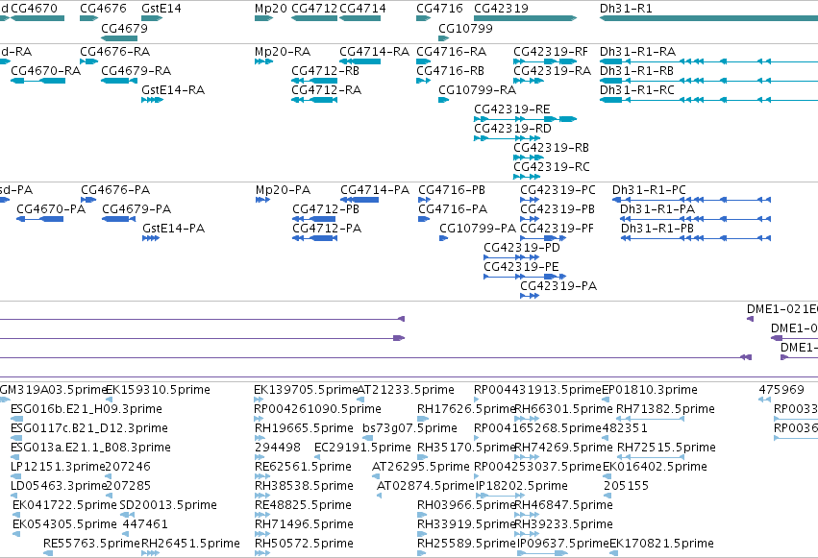The width and height of the screenshot is (818, 558).
Task: Select transcript label CG4670-RA
Action: coord(45,70)
